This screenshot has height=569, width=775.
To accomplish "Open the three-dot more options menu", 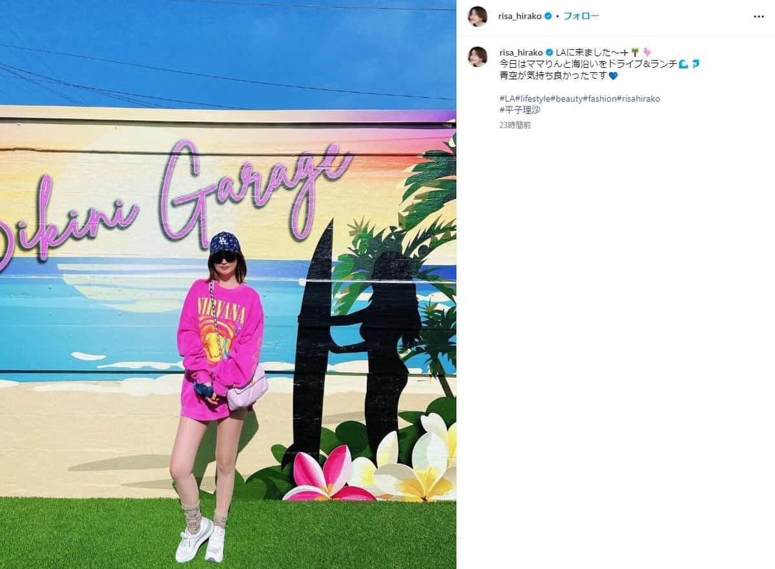I will [759, 17].
